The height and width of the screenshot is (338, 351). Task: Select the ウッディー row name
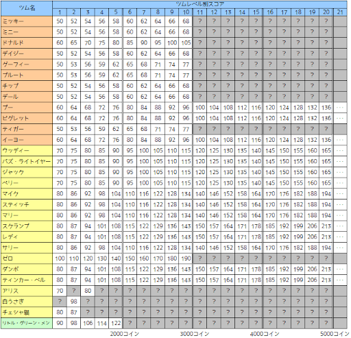pyautogui.click(x=27, y=151)
